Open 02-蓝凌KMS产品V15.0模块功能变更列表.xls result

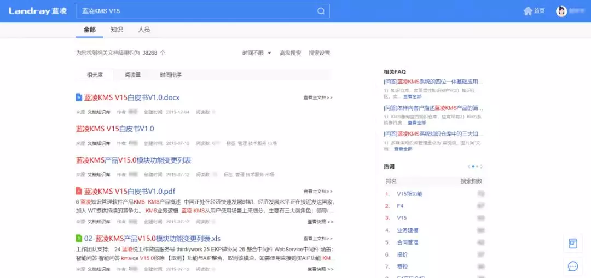point(152,239)
